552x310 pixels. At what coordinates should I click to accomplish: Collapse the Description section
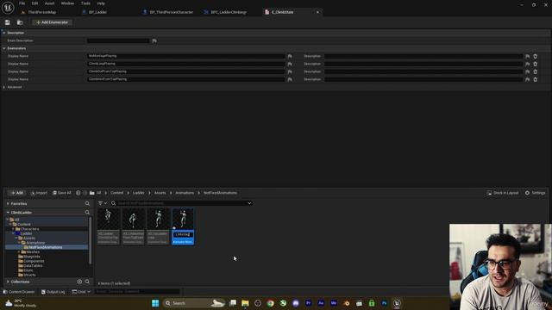3,33
